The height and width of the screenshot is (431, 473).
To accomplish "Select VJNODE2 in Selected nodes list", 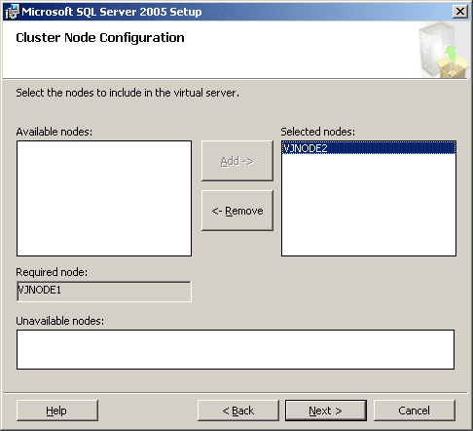I will tap(369, 148).
